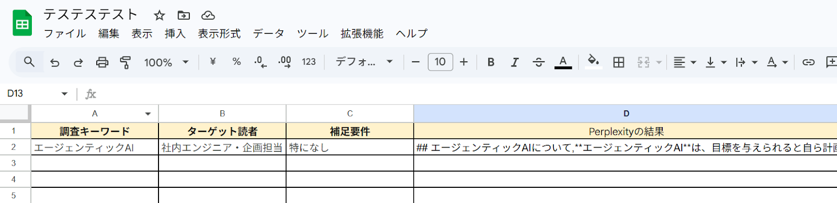Select the 補足要件 header cell
This screenshot has height=203, width=837.
click(x=350, y=131)
